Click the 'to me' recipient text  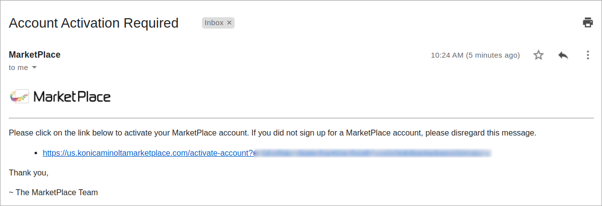click(x=18, y=68)
